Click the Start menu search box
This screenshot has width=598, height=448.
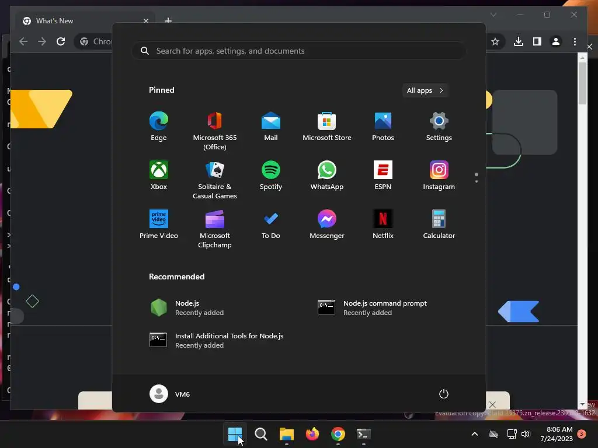click(298, 51)
